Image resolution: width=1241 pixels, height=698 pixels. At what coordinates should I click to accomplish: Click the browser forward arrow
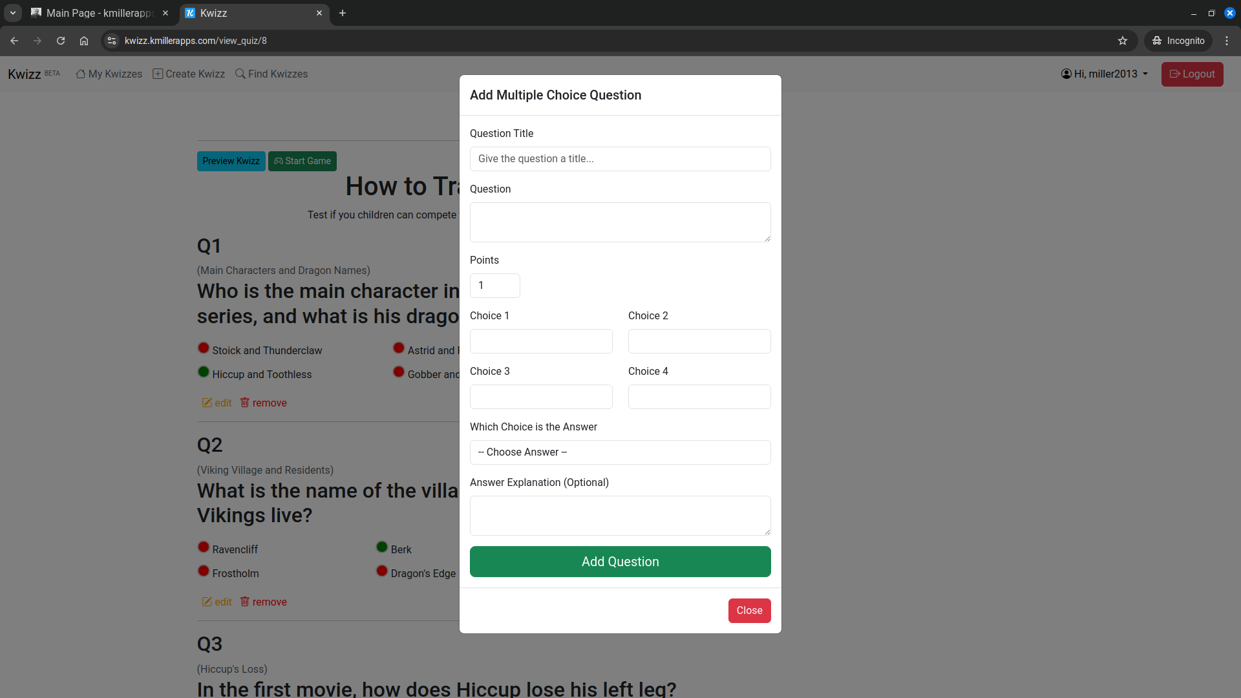(37, 41)
